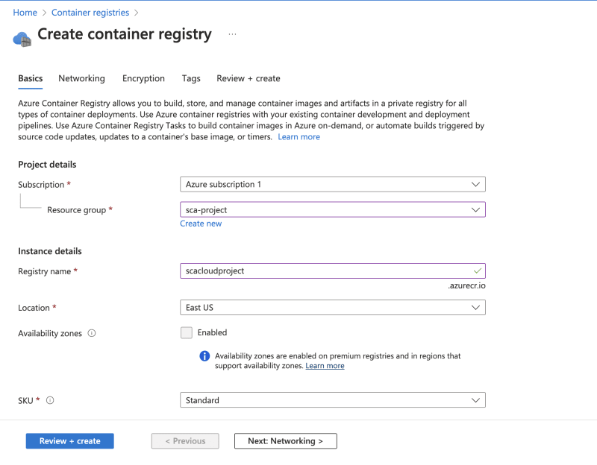The width and height of the screenshot is (597, 465).
Task: Click the Availability zones info icon
Action: coord(92,333)
